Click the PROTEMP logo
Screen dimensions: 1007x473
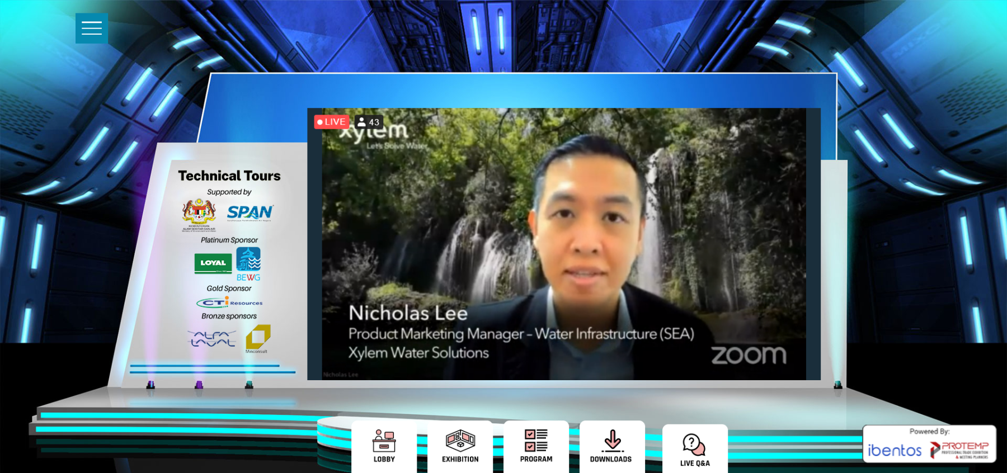(959, 450)
